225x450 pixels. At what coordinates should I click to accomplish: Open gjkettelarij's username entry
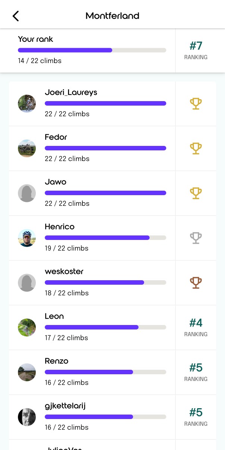[65, 406]
